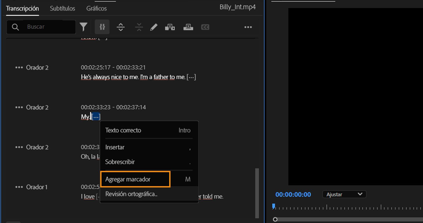Click the word 'father' in the transcript
This screenshot has height=223, width=423.
[161, 77]
